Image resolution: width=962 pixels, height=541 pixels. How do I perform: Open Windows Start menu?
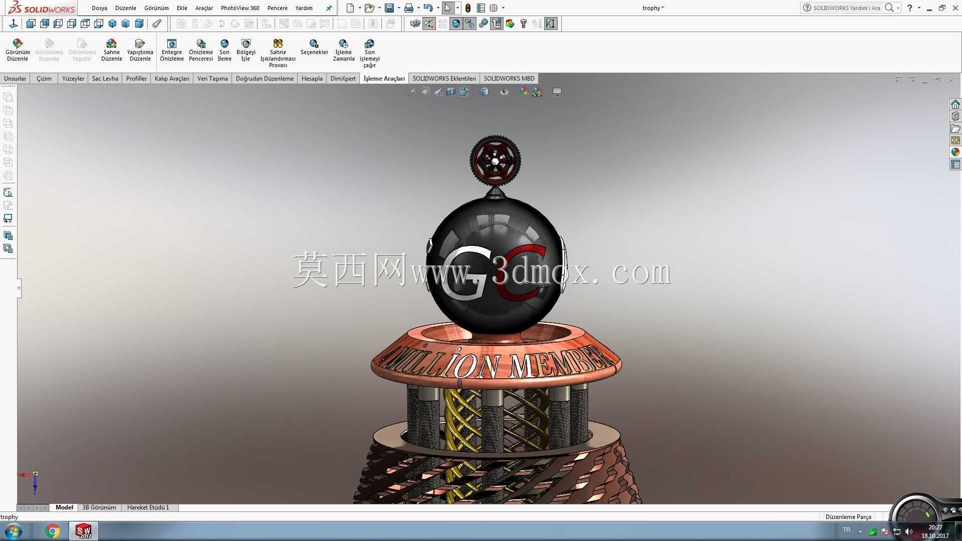coord(13,531)
